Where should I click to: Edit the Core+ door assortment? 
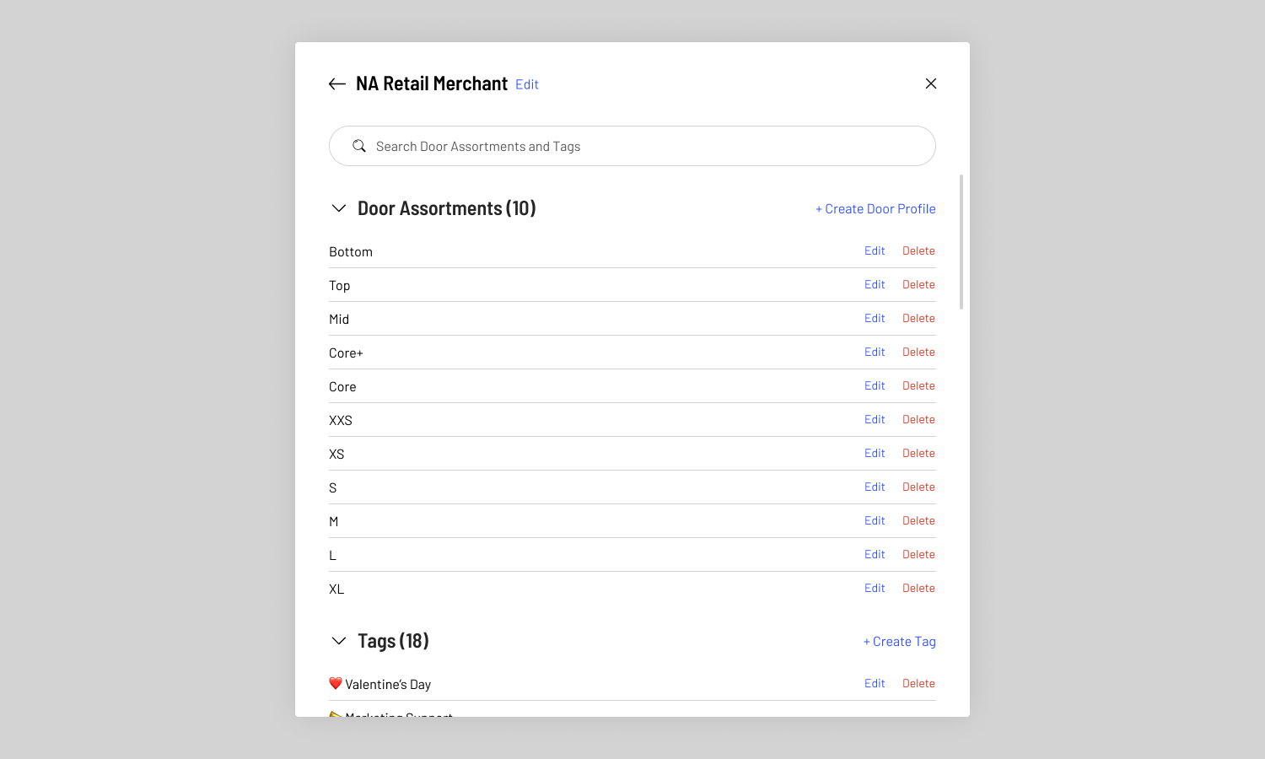point(875,352)
